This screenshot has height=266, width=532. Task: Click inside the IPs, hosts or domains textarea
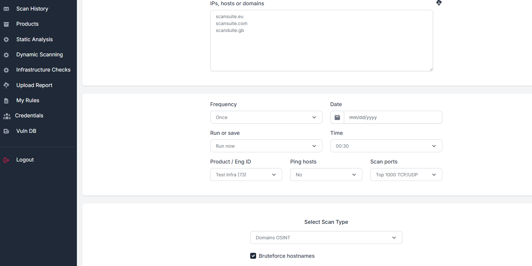[x=321, y=41]
